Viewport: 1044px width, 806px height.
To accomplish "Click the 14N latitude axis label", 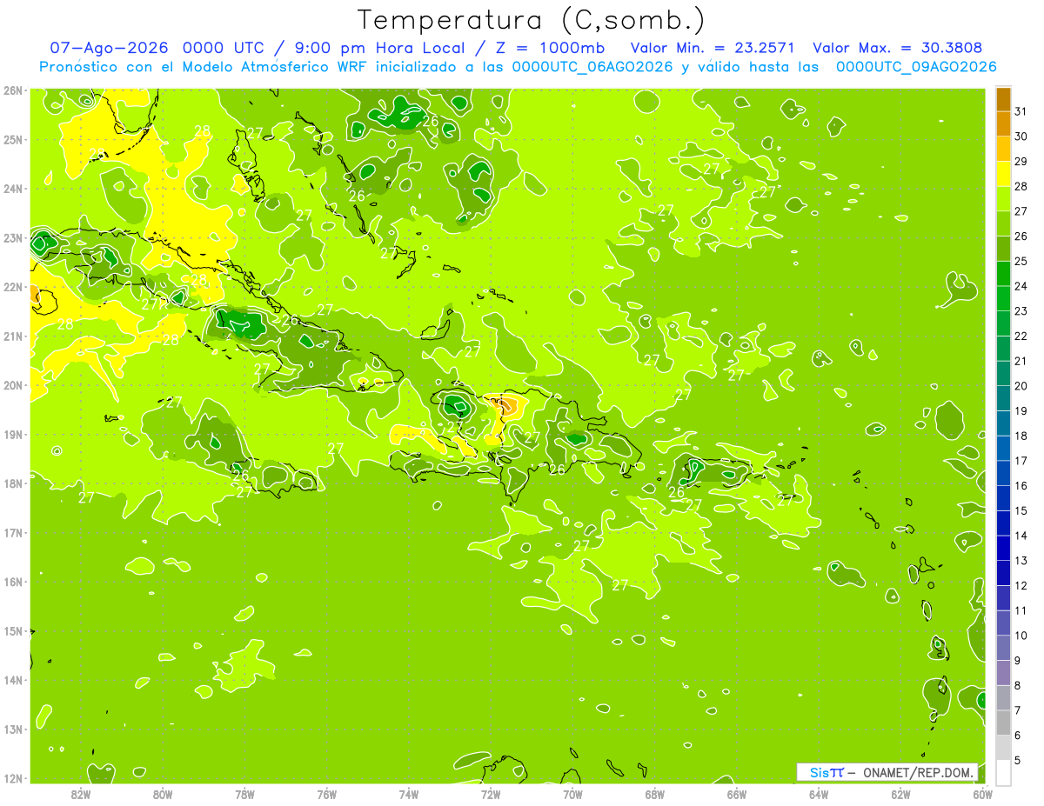I will (13, 680).
